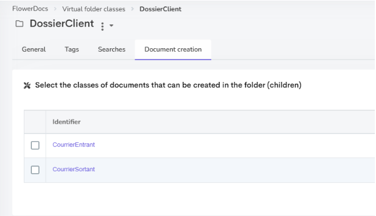Go to FlowerDocs in the breadcrumb

[x=30, y=9]
